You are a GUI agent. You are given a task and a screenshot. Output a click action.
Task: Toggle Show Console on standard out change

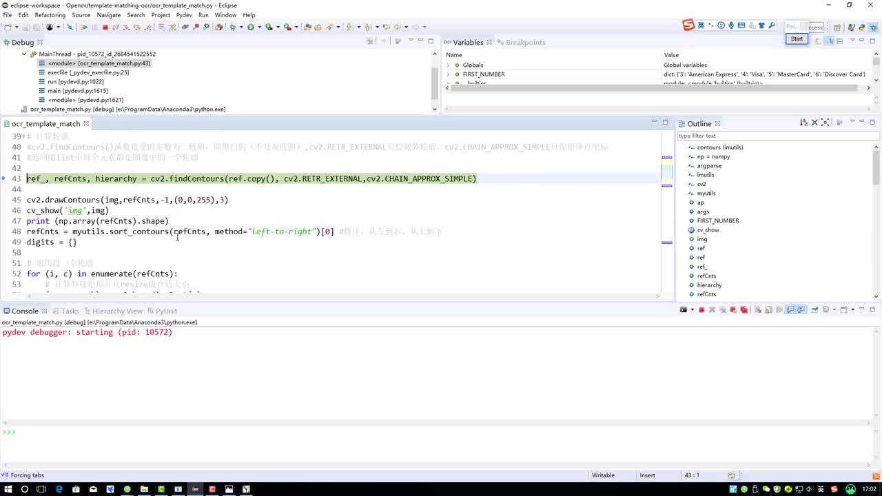(790, 310)
